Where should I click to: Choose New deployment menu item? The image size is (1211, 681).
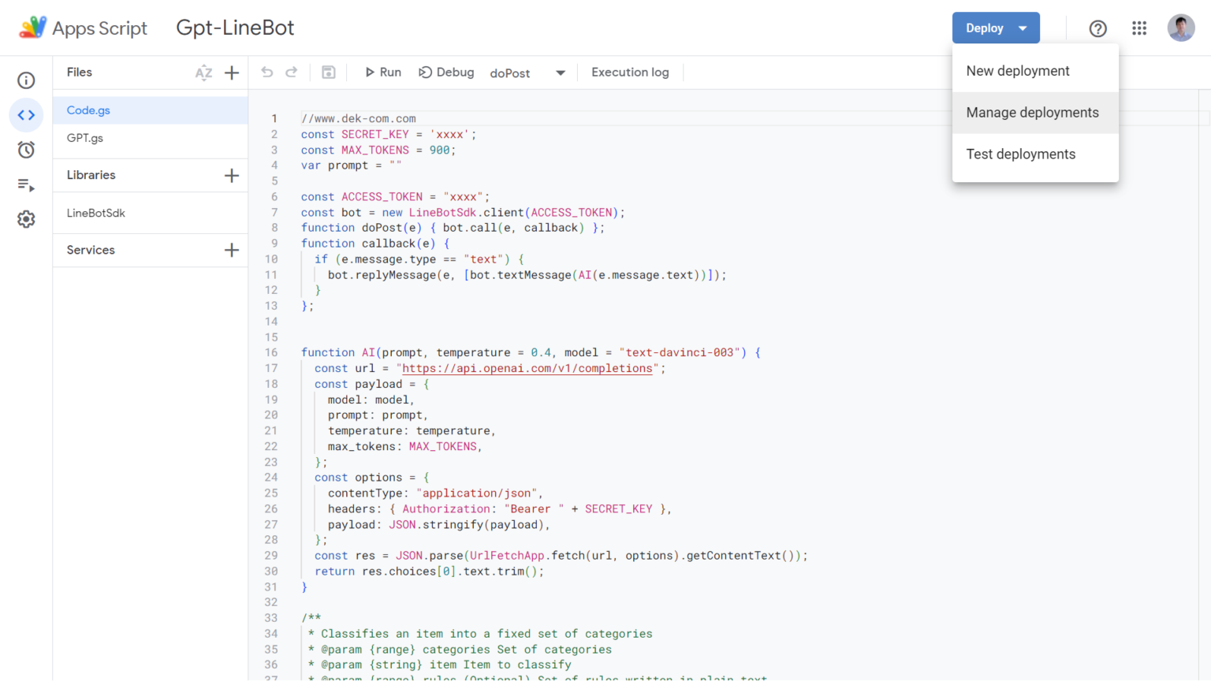click(x=1035, y=71)
